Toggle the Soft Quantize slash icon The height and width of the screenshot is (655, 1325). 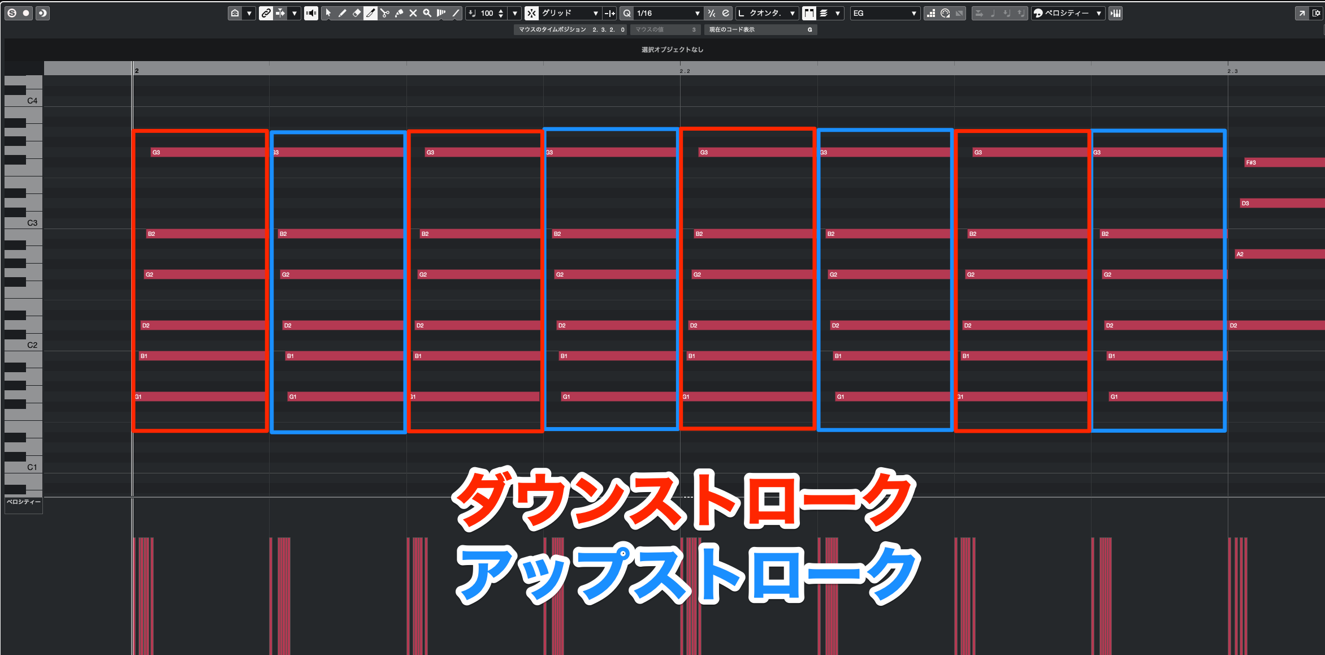coord(712,13)
